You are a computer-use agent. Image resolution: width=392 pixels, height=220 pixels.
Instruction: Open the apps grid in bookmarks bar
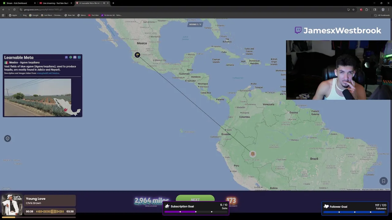tap(3, 15)
